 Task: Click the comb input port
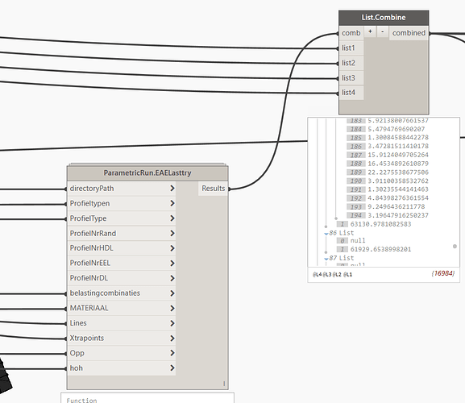[351, 33]
